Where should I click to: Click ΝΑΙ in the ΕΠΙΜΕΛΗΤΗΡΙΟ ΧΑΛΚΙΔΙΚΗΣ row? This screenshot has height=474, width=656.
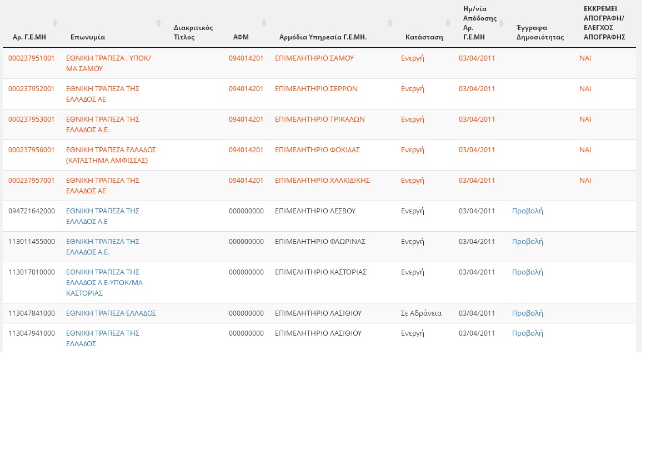[585, 181]
